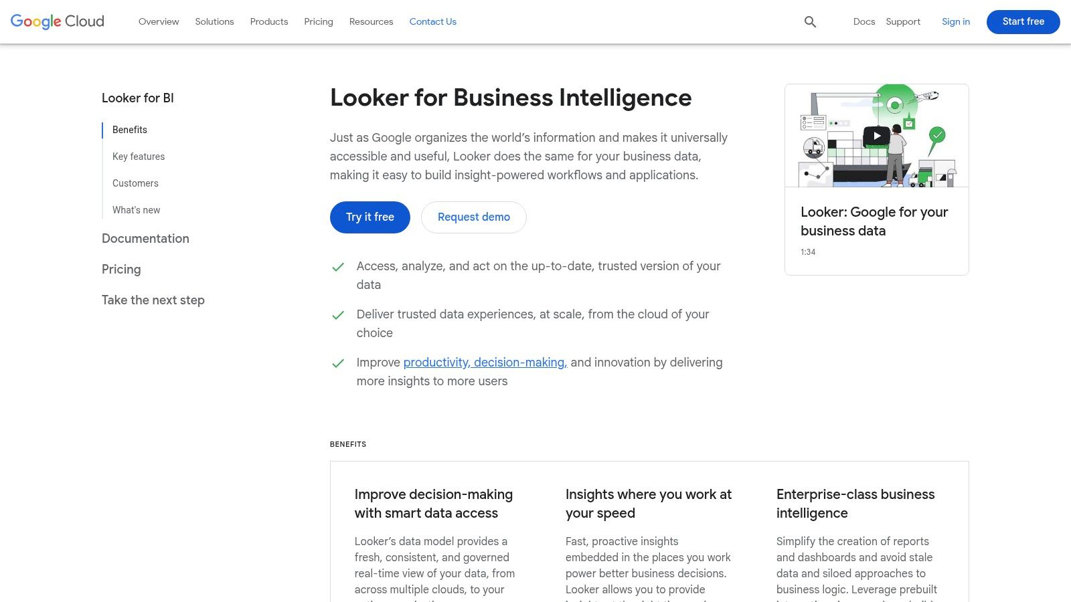1071x602 pixels.
Task: Open the Products menu
Action: pyautogui.click(x=269, y=21)
